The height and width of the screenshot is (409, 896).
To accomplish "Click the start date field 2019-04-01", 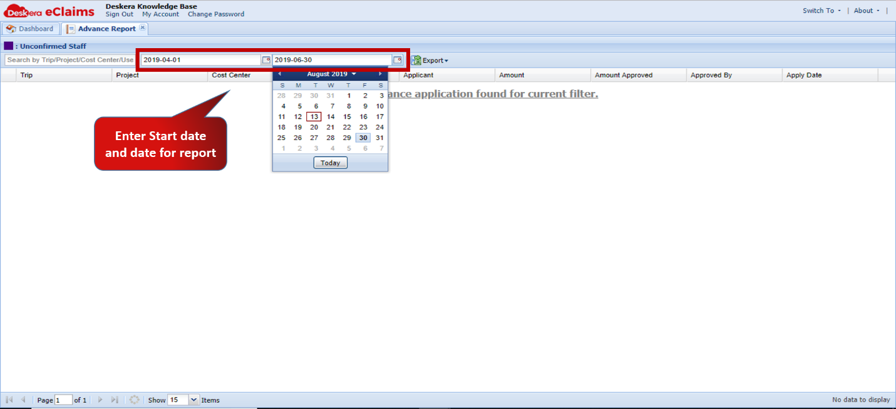I will point(201,60).
